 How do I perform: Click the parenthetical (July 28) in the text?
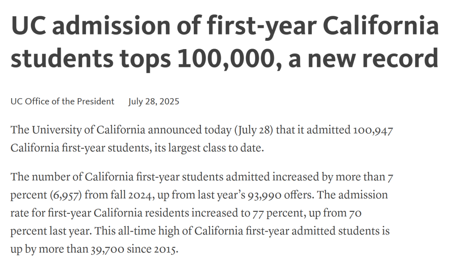254,130
